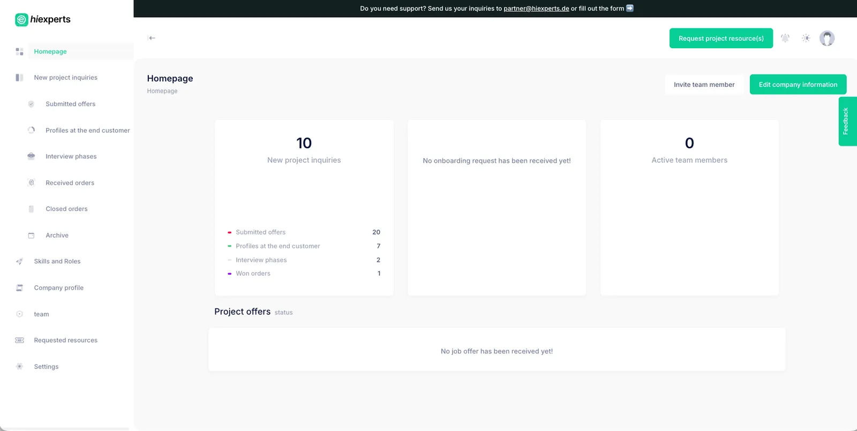Click the 0 Active team members count

689,143
